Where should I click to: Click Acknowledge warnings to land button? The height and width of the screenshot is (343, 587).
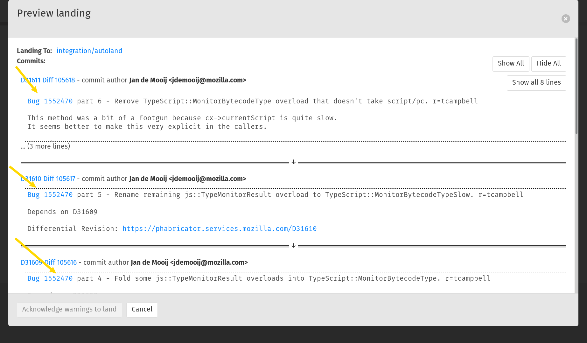(x=69, y=310)
